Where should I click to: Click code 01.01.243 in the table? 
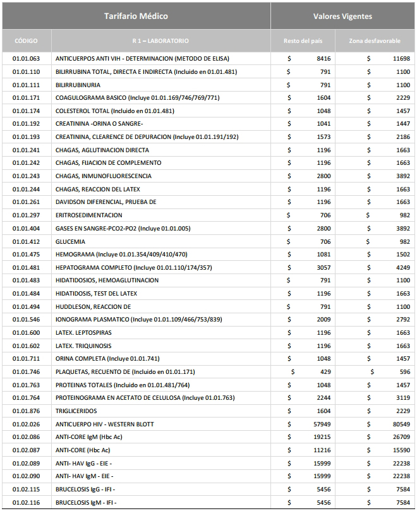pyautogui.click(x=26, y=176)
